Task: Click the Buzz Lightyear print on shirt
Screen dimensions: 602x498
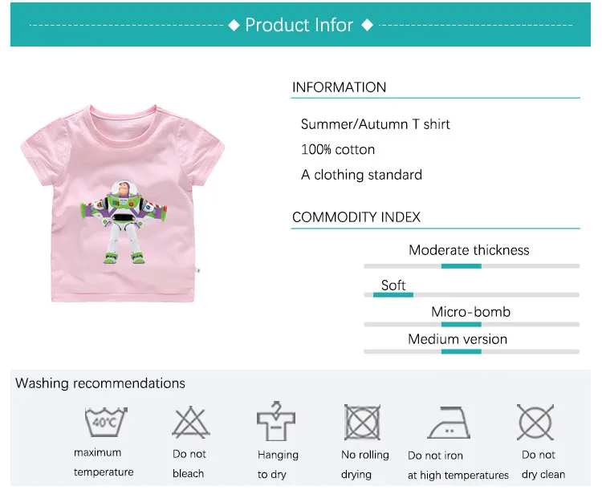Action: pos(124,222)
